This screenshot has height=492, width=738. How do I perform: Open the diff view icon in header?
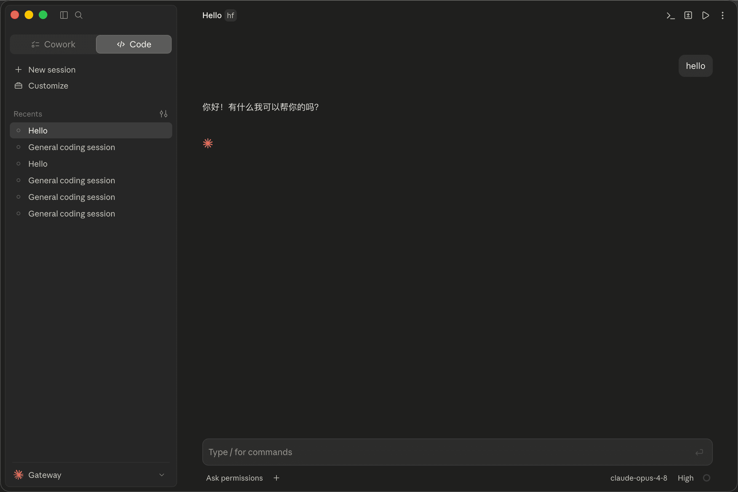tap(688, 15)
